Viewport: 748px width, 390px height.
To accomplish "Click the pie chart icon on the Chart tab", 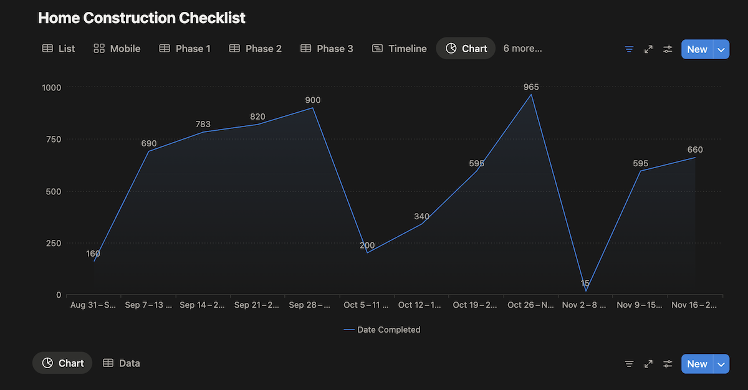I will pyautogui.click(x=451, y=48).
